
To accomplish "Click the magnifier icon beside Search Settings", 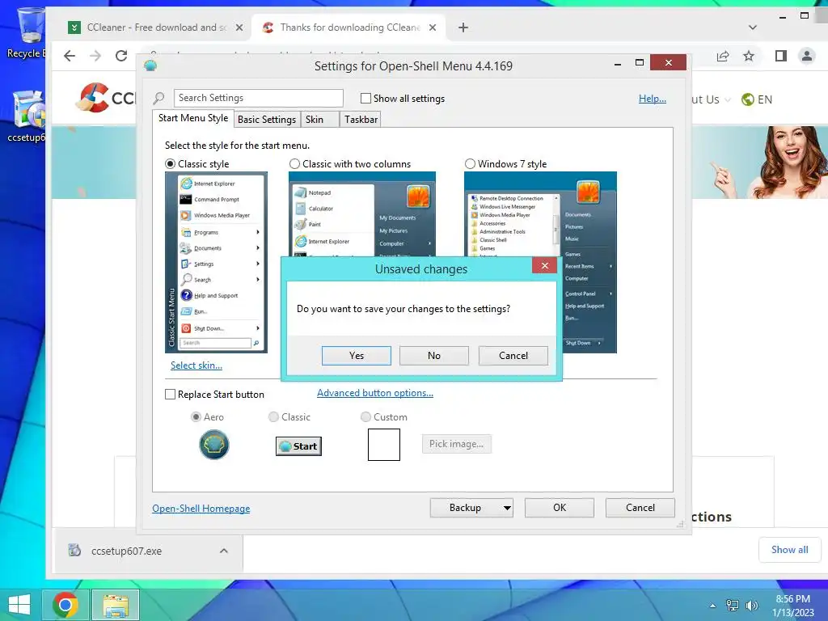I will click(x=158, y=98).
